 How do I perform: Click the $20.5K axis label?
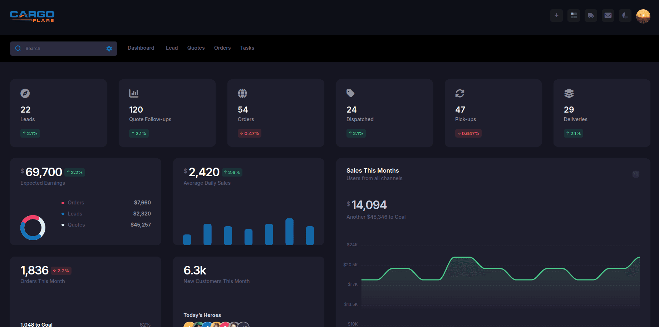[350, 265]
